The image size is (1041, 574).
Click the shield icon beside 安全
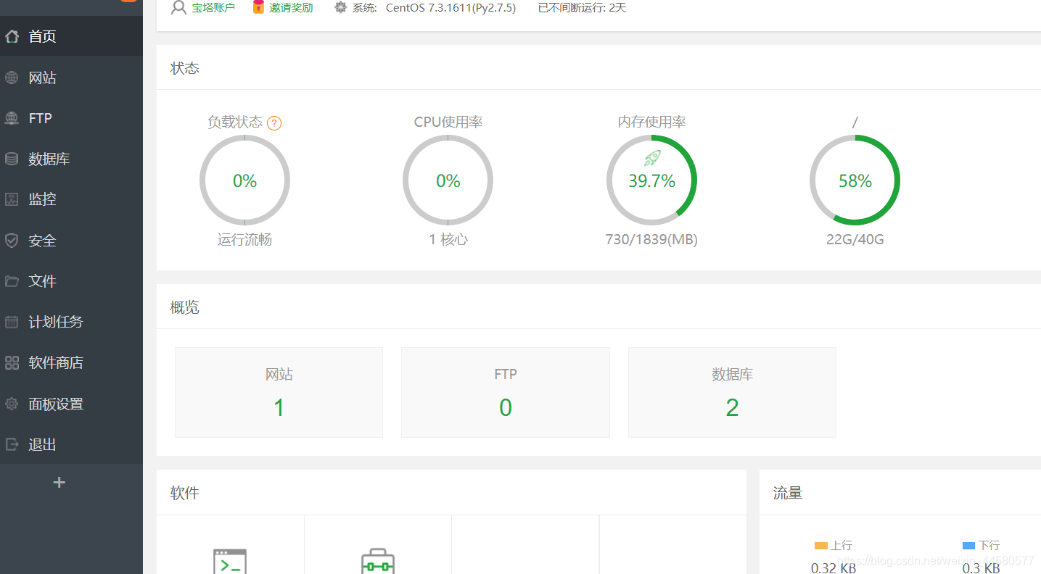12,241
